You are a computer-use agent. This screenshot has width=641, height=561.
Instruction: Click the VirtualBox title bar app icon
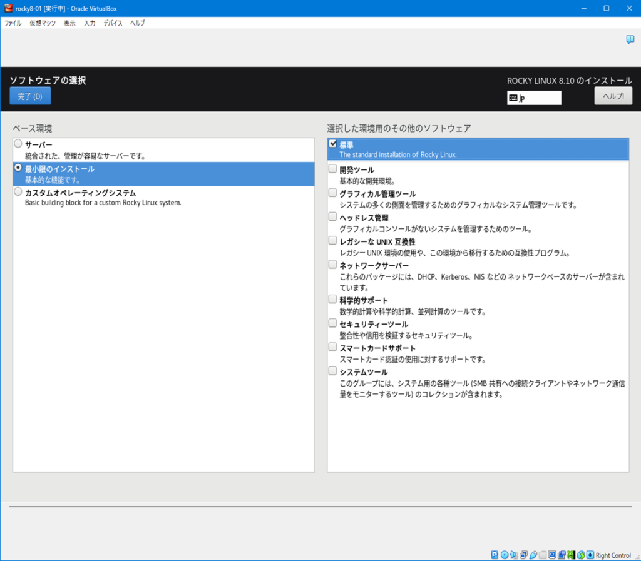point(8,8)
